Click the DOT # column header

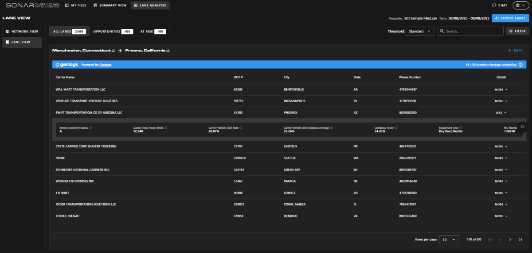coord(239,77)
